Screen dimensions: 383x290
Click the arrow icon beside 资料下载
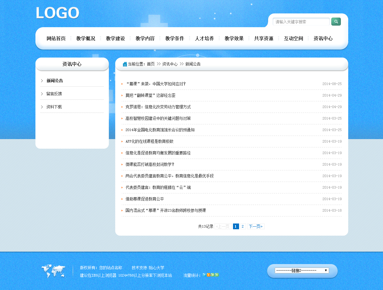tap(42, 107)
